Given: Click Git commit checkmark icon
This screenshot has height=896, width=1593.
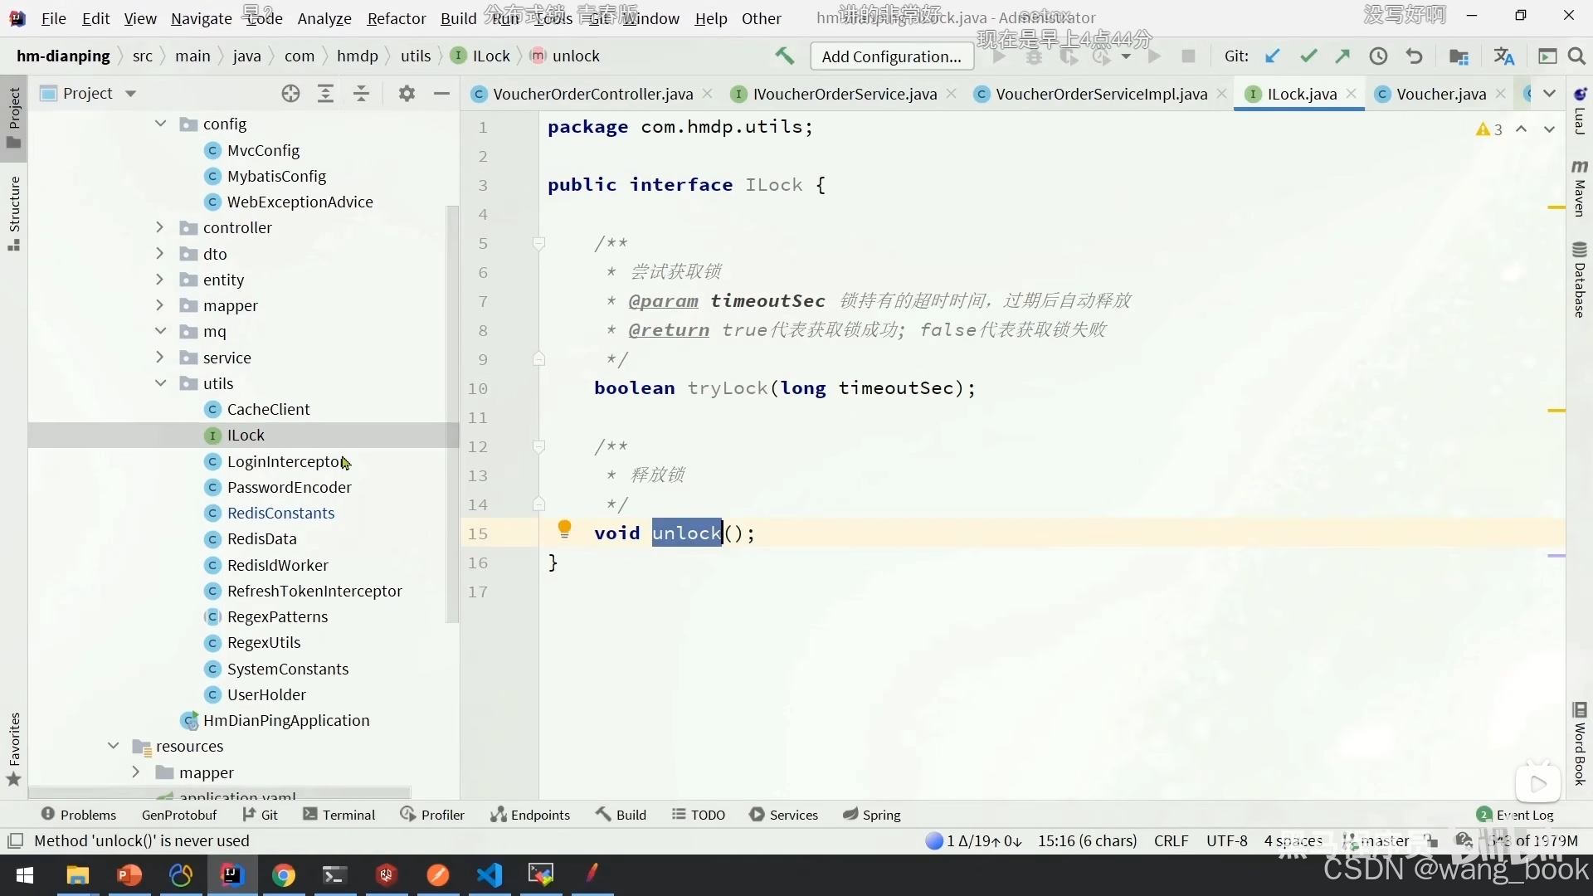Looking at the screenshot, I should 1308,56.
